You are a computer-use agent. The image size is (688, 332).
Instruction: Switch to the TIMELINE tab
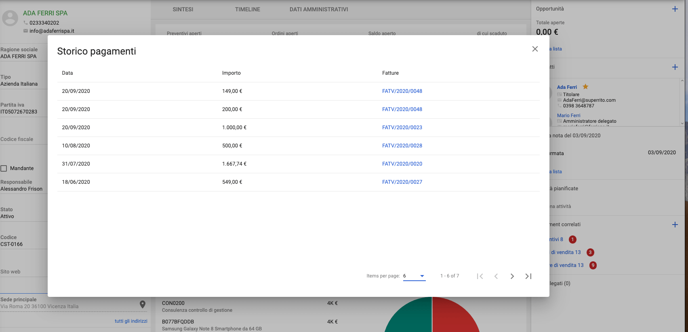248,9
